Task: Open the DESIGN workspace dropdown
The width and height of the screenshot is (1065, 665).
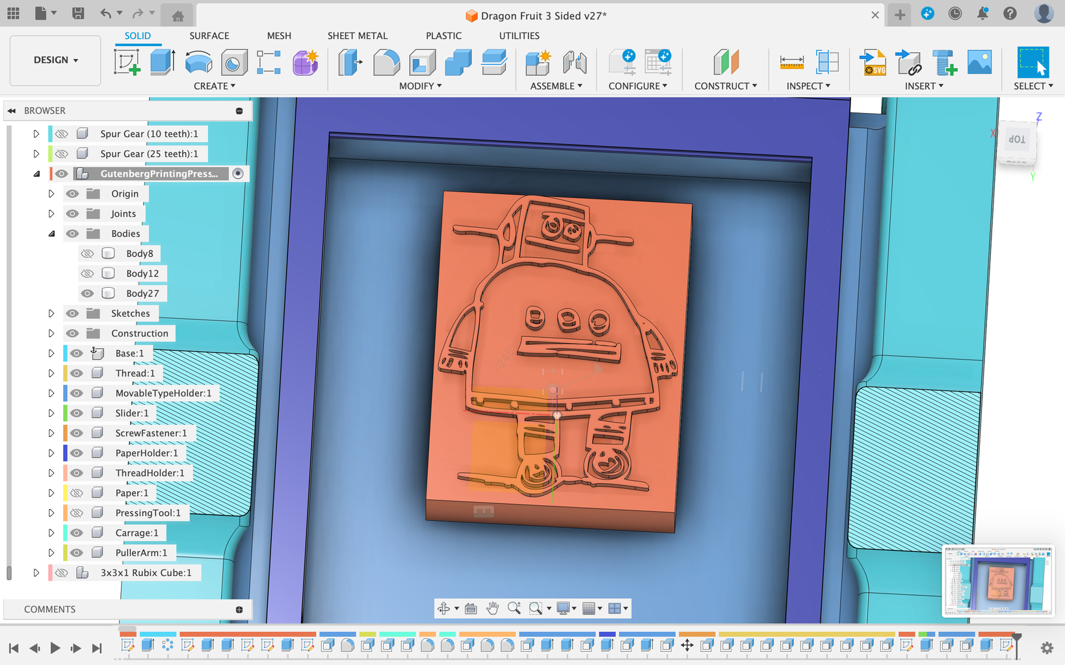Action: (55, 60)
